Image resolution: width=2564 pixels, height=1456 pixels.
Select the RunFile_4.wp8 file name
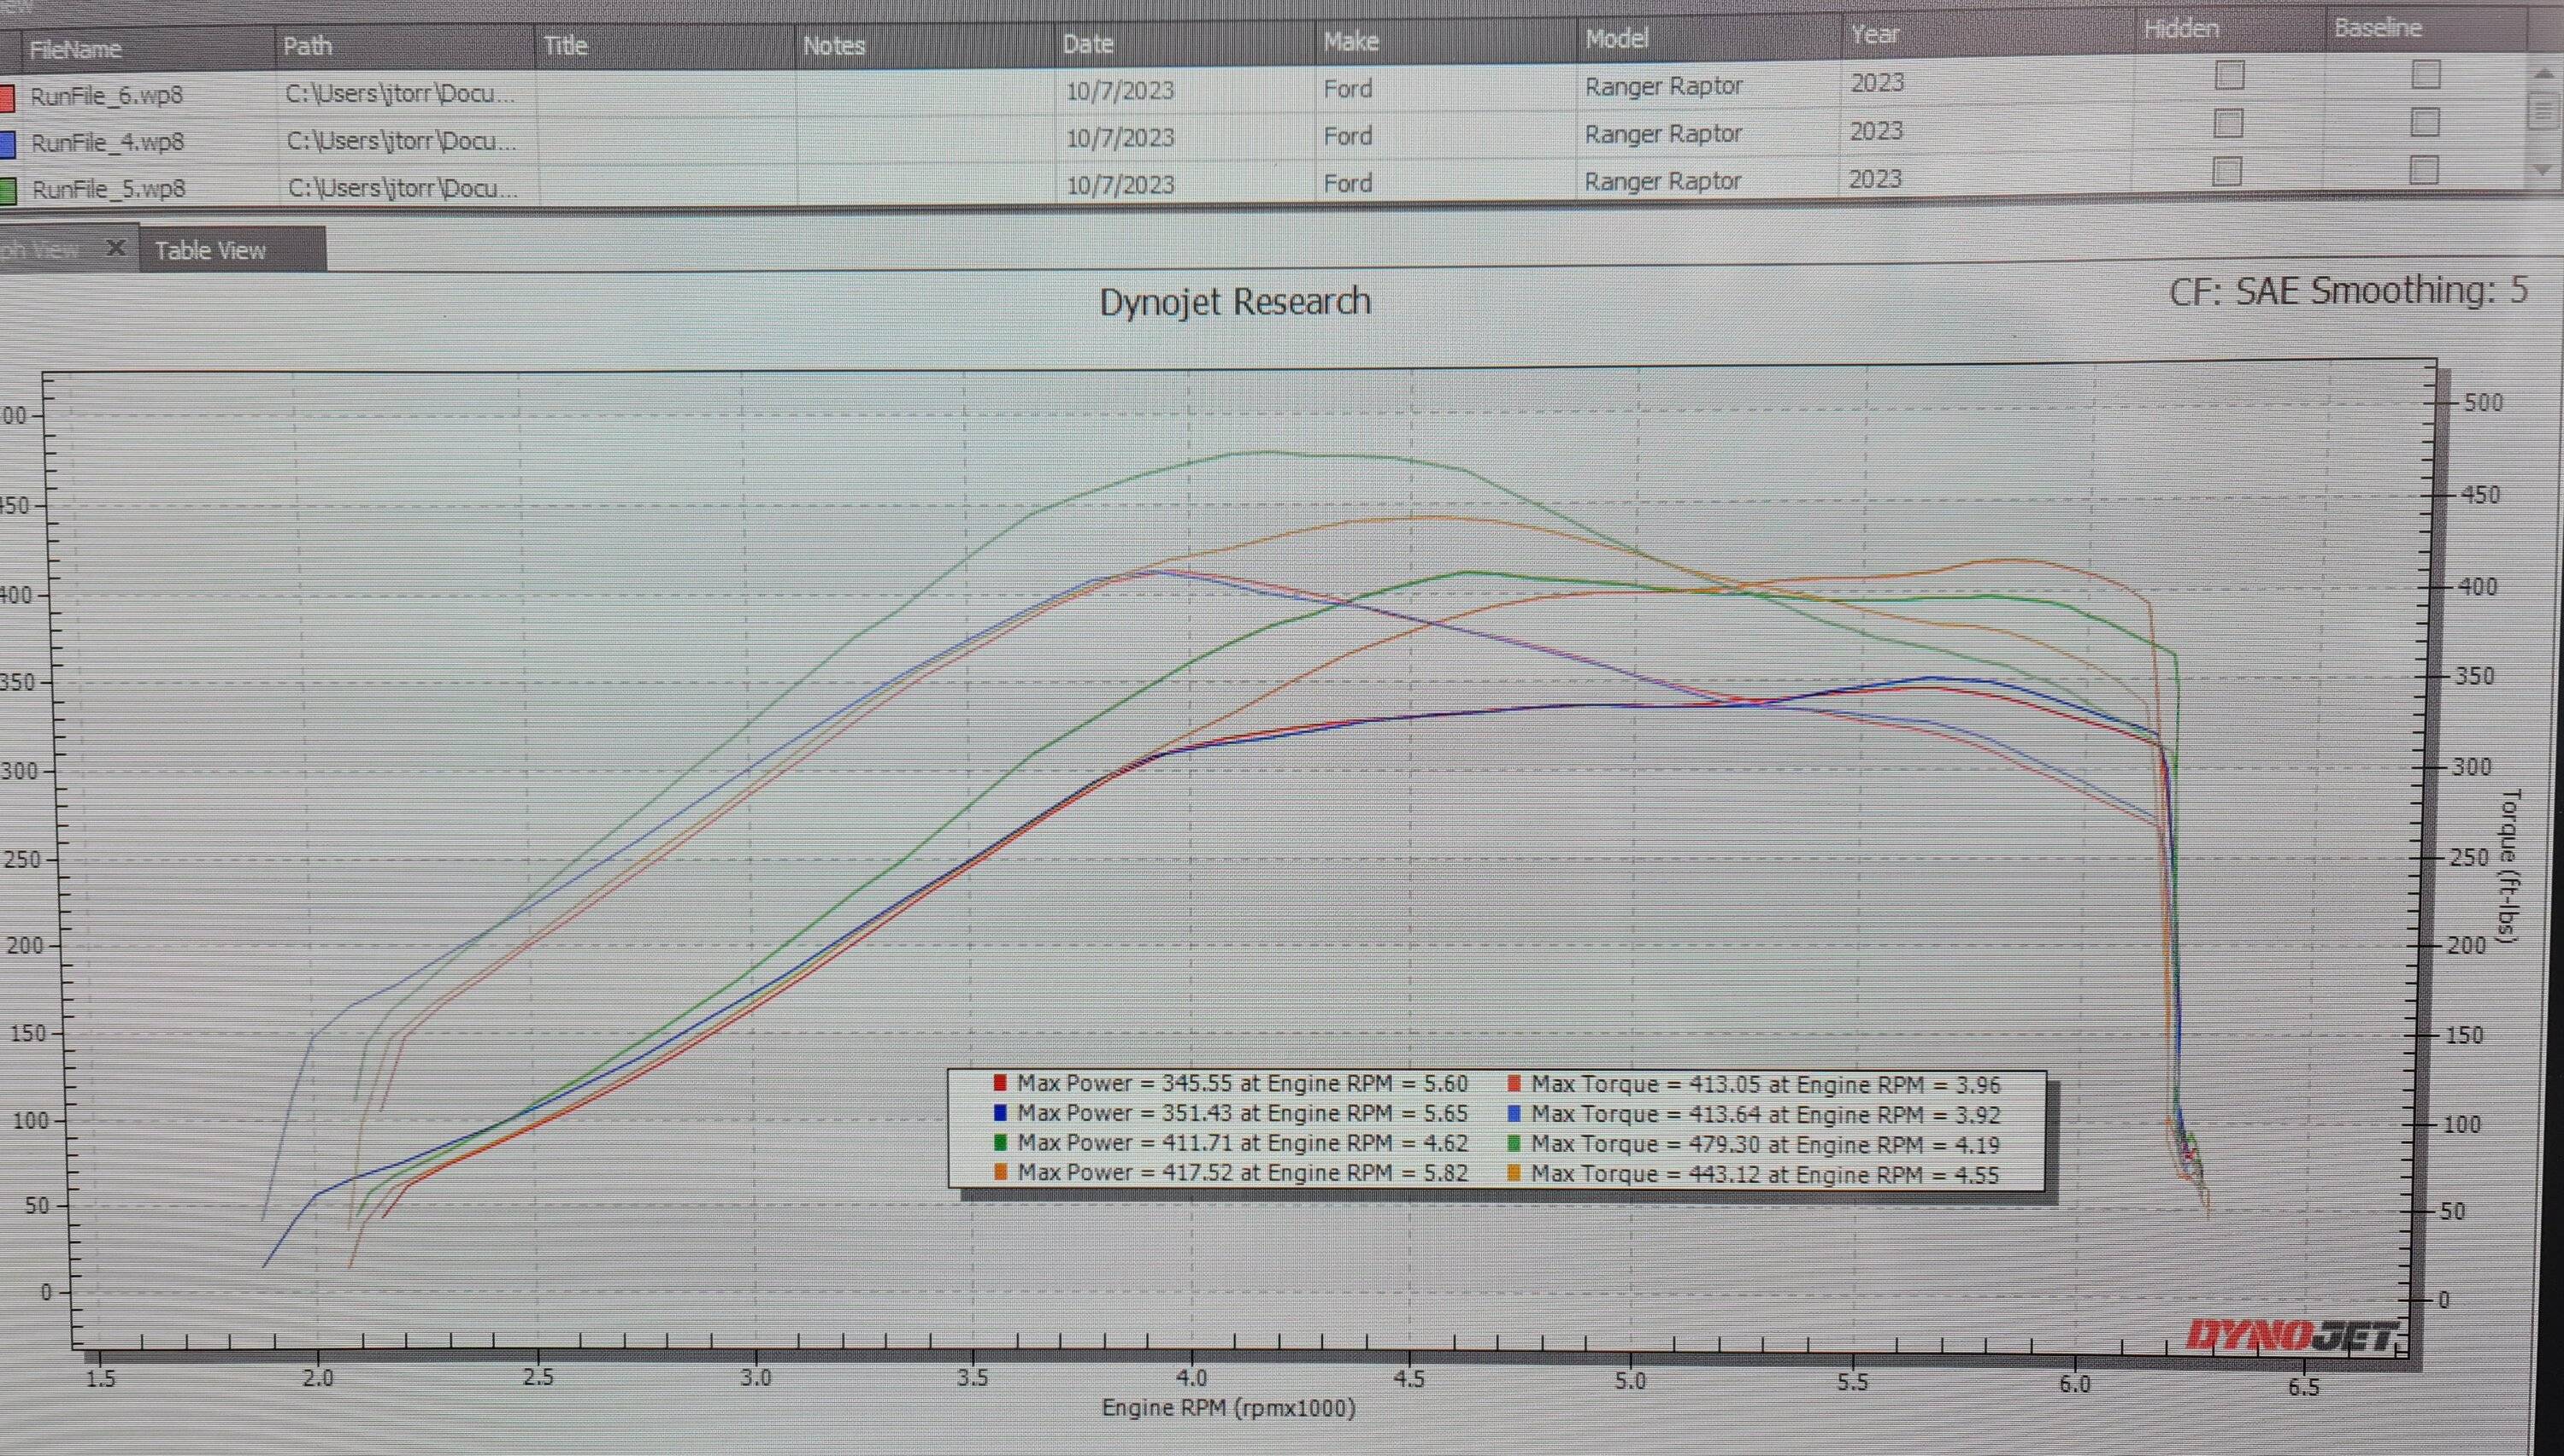tap(107, 142)
